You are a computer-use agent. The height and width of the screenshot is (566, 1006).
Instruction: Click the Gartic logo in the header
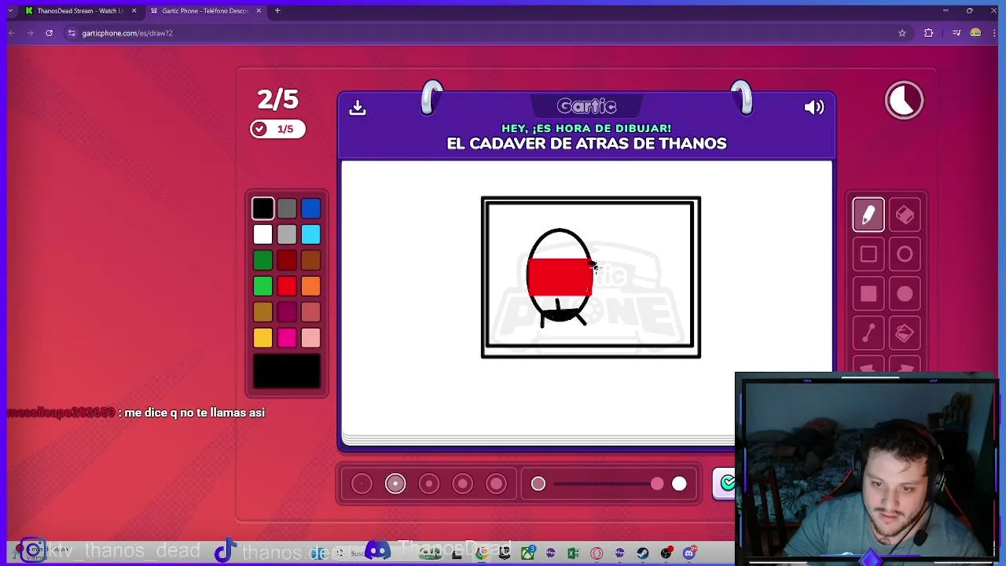tap(586, 105)
